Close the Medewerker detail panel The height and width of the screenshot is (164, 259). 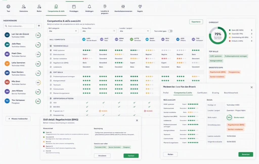pyautogui.click(x=252, y=87)
